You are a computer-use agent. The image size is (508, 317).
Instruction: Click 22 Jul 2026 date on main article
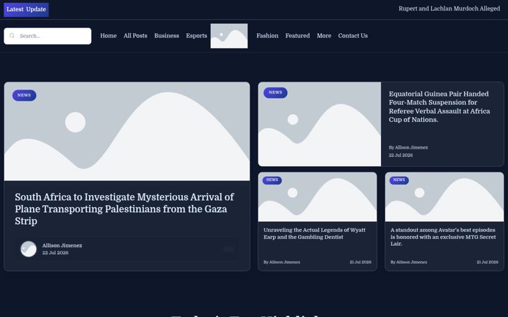click(x=55, y=253)
